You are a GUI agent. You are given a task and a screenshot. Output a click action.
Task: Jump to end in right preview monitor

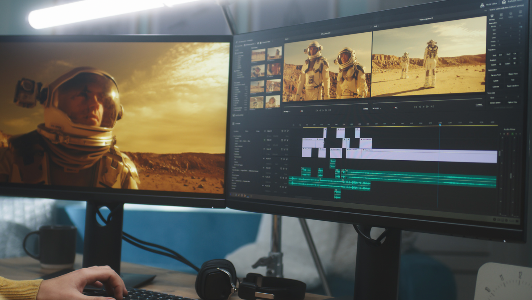point(432,106)
